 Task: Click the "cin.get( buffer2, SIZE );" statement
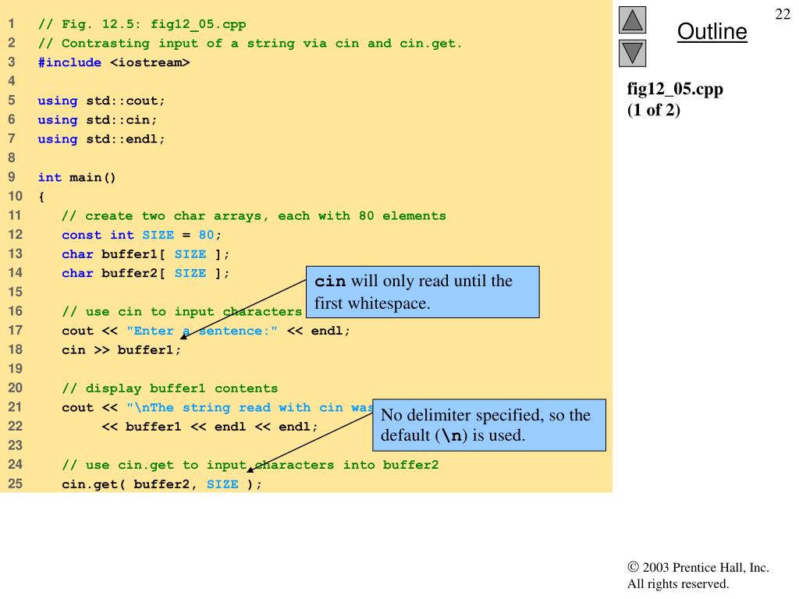[x=162, y=484]
